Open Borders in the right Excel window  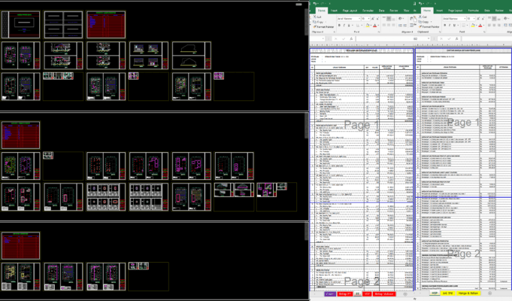(464, 25)
